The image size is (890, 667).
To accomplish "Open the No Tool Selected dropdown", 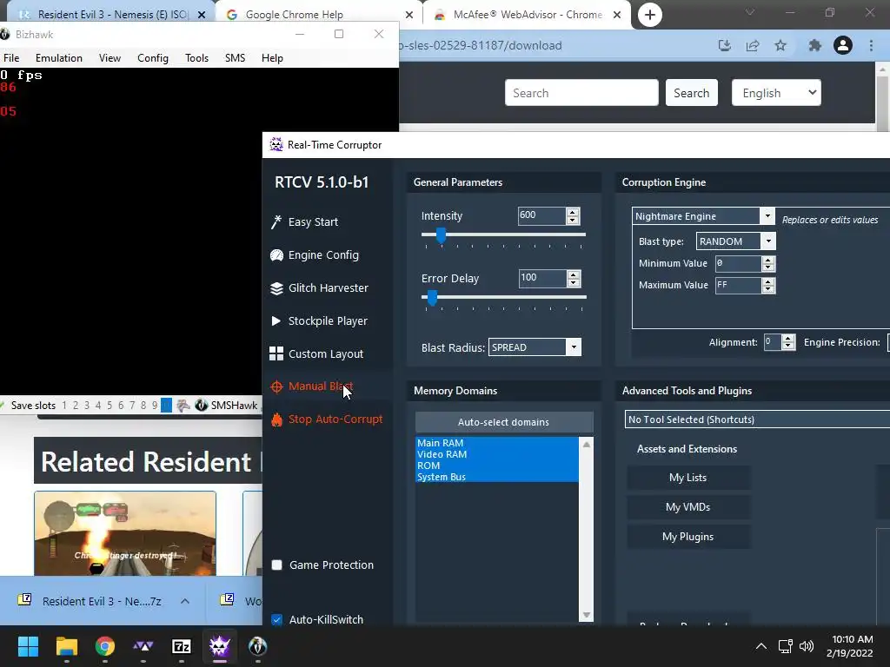I will 757,419.
